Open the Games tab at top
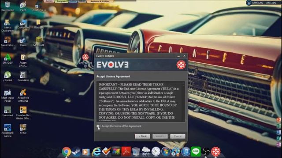Viewport: 282px width, 158px height. (49, 1)
